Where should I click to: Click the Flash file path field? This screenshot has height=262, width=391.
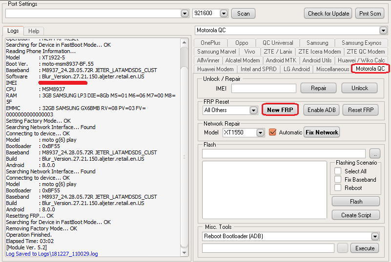pyautogui.click(x=284, y=154)
